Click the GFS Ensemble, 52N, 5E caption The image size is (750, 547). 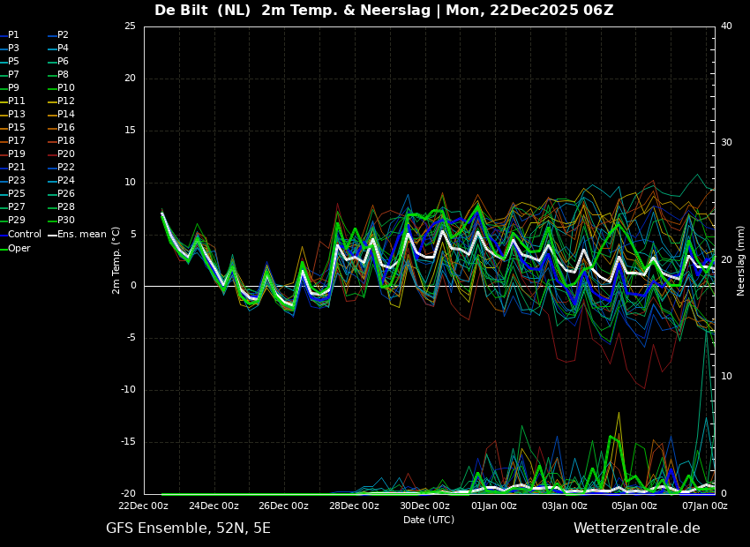click(188, 528)
